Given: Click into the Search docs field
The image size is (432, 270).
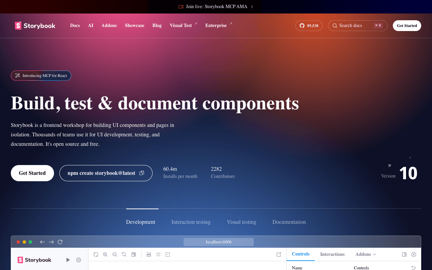Looking at the screenshot, I should [358, 26].
